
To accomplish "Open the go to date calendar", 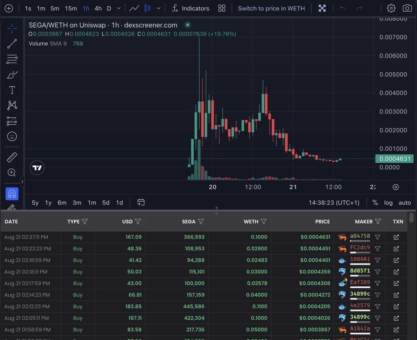I will (140, 202).
